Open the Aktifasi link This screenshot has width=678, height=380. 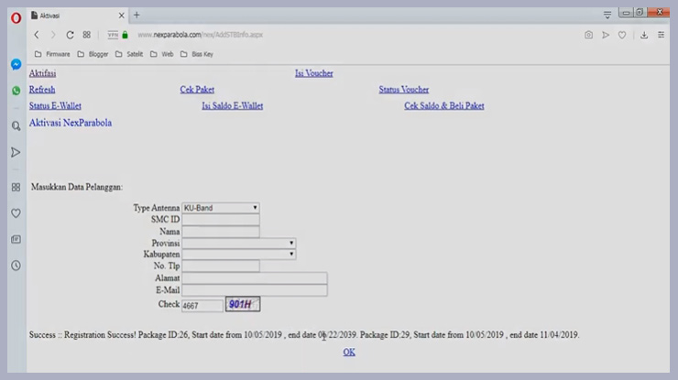[x=42, y=73]
